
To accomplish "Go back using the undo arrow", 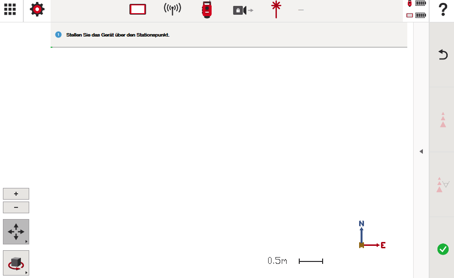I will [443, 55].
